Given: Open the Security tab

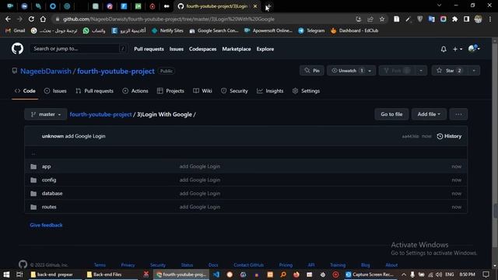Looking at the screenshot, I should pyautogui.click(x=234, y=91).
